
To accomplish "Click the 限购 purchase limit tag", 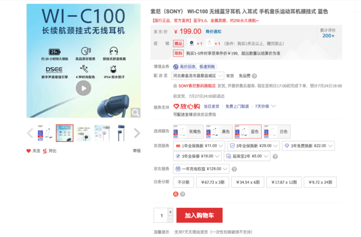I will click(x=178, y=53).
